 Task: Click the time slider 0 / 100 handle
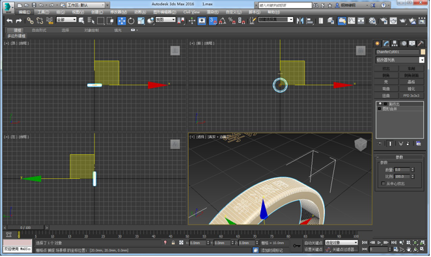click(x=25, y=227)
